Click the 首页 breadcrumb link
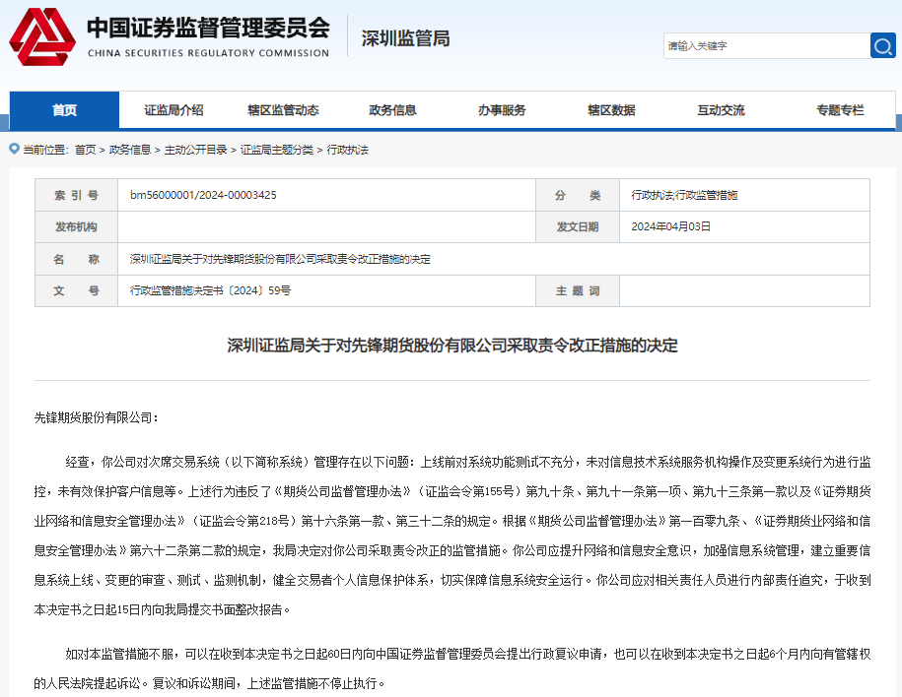Image resolution: width=902 pixels, height=697 pixels. (85, 150)
